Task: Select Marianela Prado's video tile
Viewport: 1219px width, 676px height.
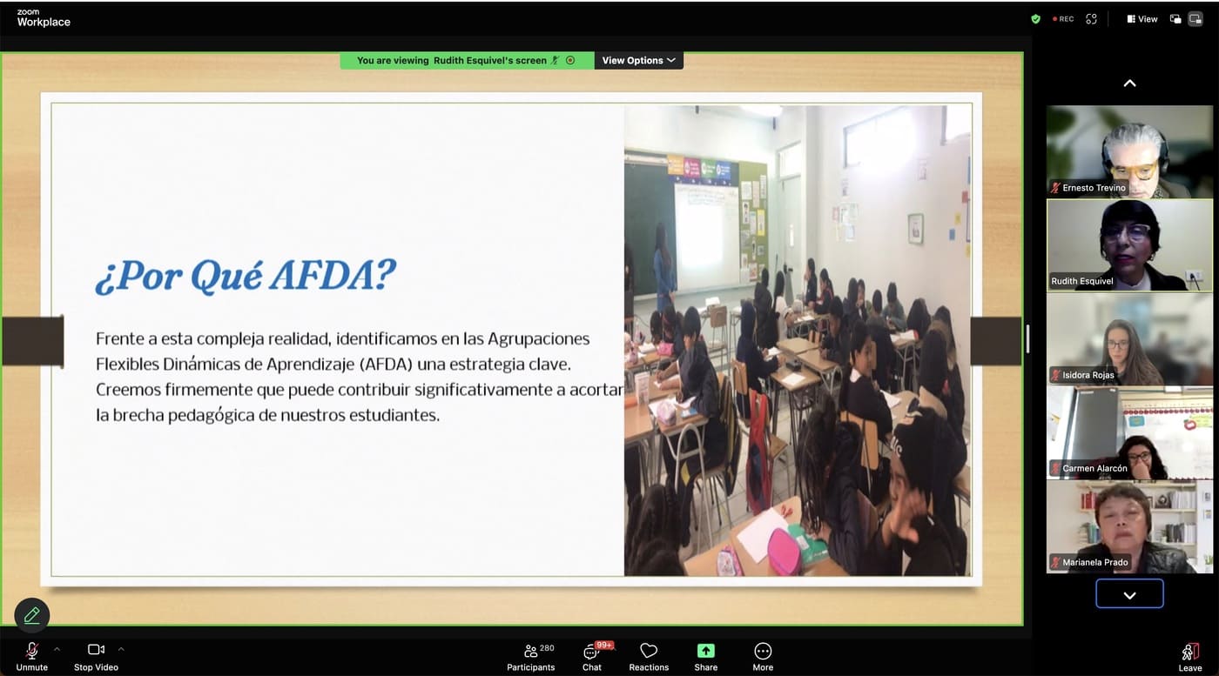Action: coord(1129,526)
